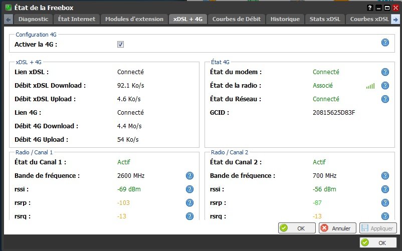Click help icon for État du Réseau

[x=385, y=99]
